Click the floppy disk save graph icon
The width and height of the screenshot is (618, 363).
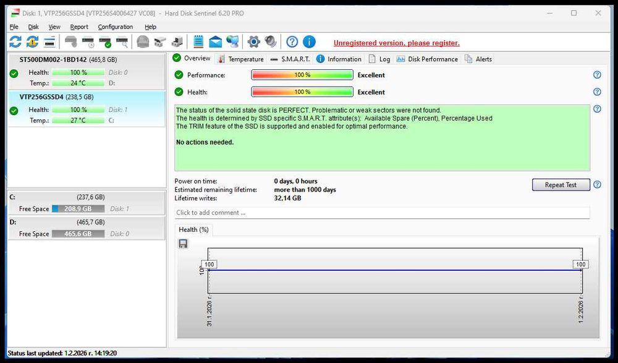[x=183, y=244]
